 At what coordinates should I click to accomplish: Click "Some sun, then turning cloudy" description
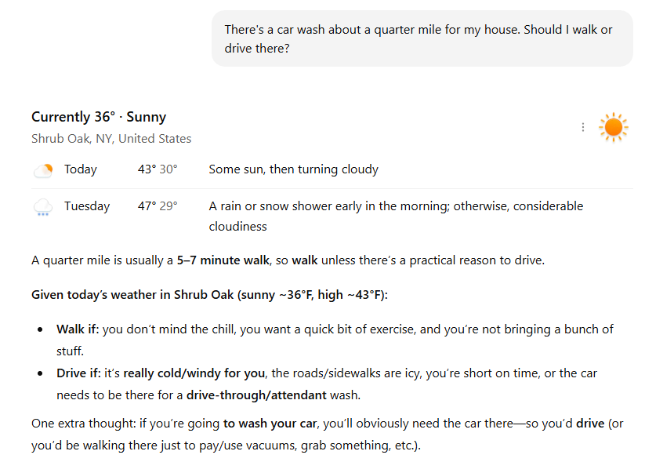point(293,169)
